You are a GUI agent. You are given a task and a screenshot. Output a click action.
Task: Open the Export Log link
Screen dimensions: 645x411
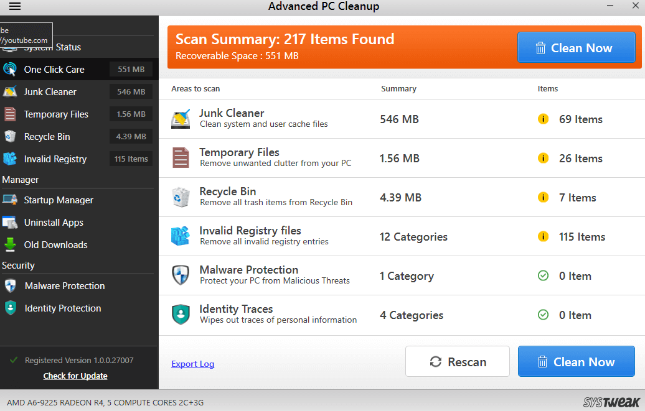(x=192, y=364)
